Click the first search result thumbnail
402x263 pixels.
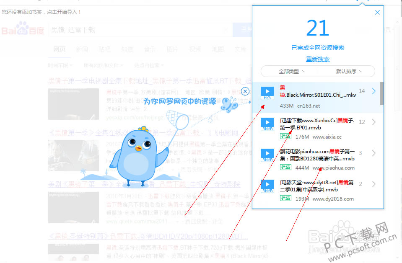coord(74,104)
